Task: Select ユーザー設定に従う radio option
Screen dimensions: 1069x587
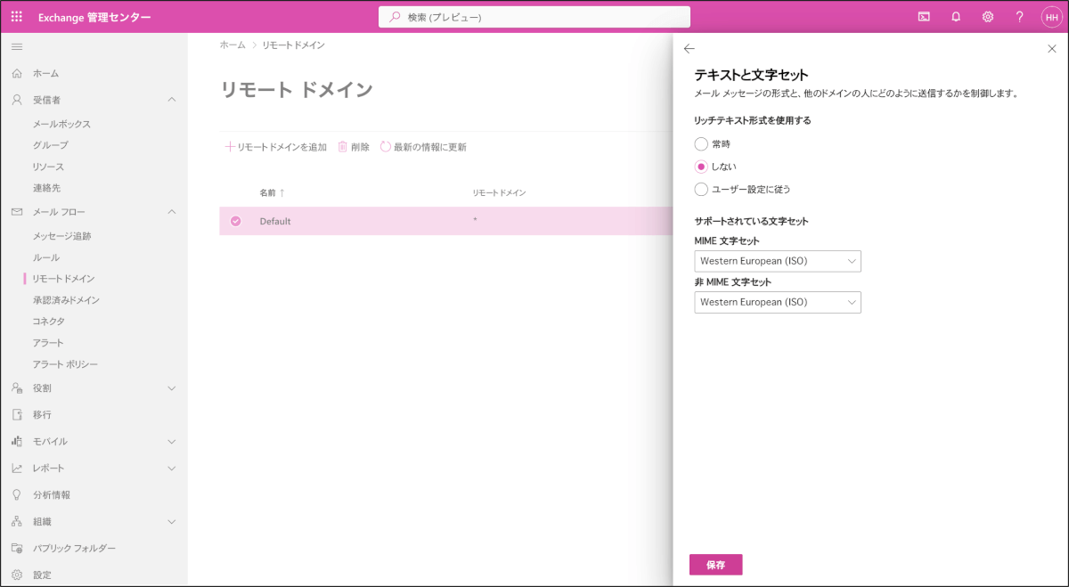Action: pos(701,189)
